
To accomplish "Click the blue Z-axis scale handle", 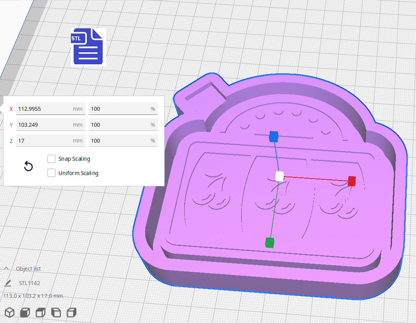I will (x=274, y=136).
